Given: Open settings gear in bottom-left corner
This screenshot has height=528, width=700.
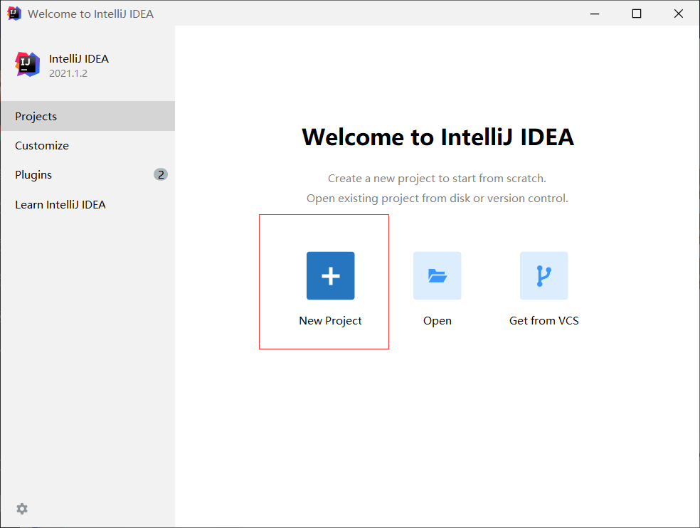Looking at the screenshot, I should pyautogui.click(x=22, y=508).
